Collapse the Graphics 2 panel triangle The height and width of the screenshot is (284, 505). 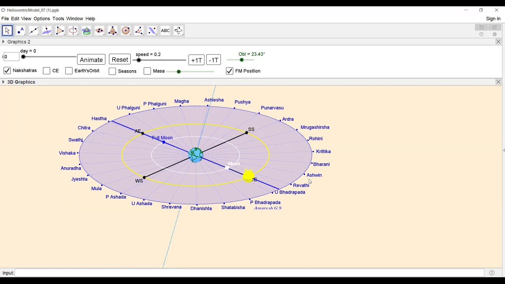[4, 42]
